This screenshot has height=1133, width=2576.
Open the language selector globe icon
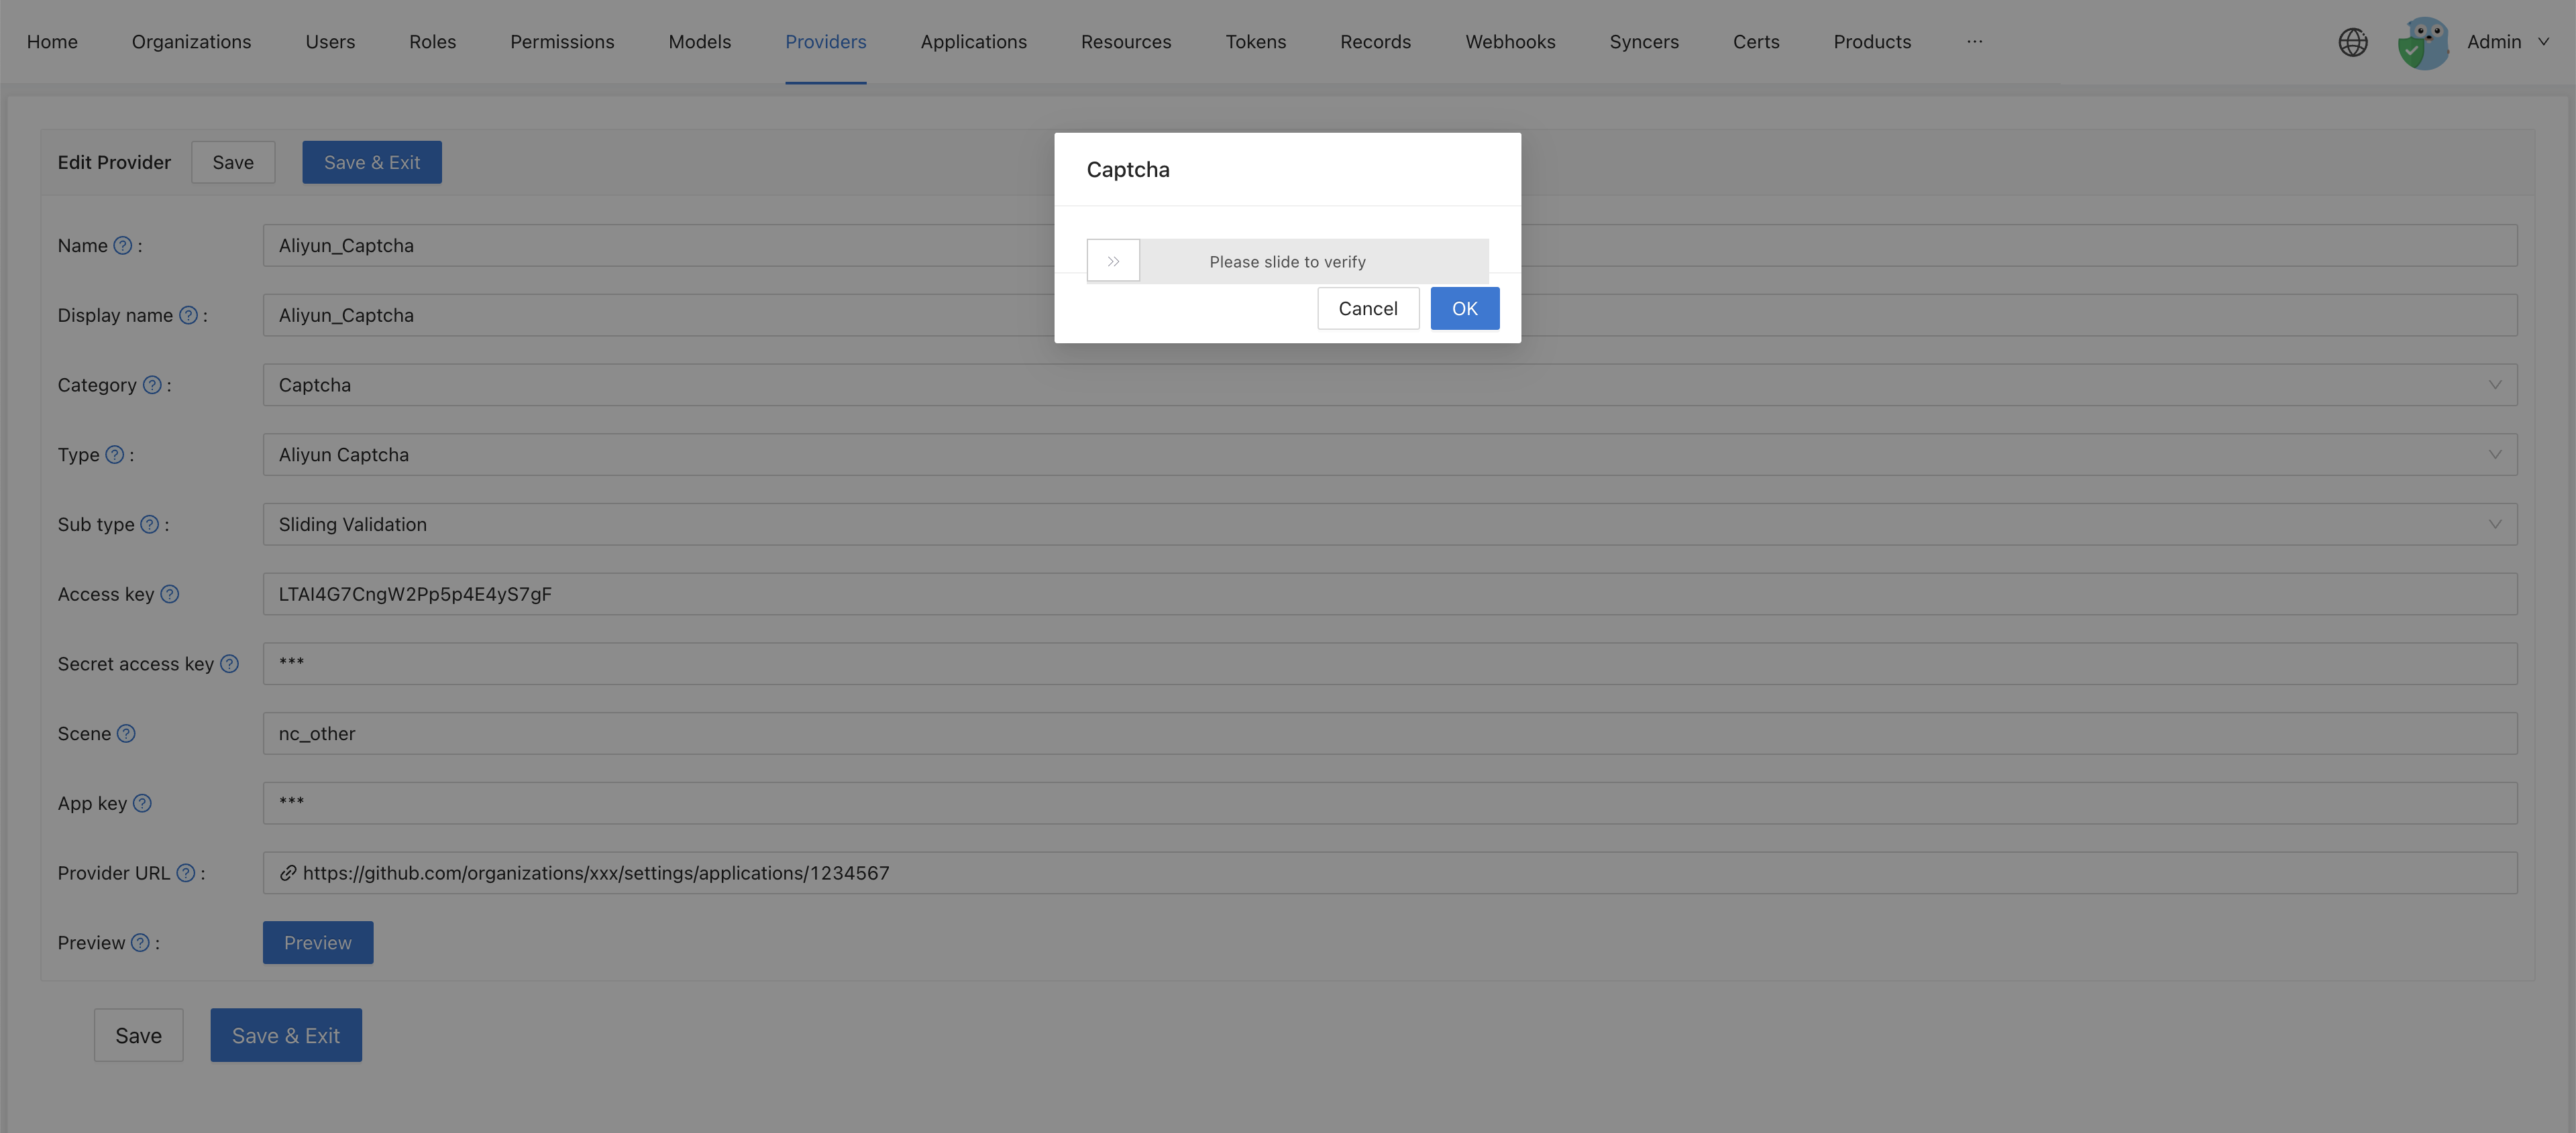(2353, 42)
